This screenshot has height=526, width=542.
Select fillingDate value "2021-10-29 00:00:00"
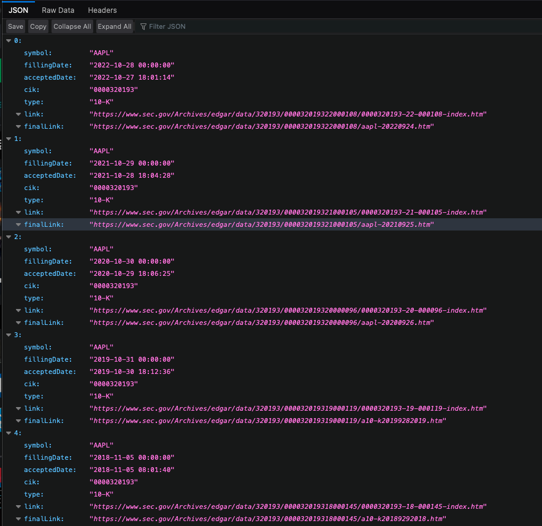(132, 164)
